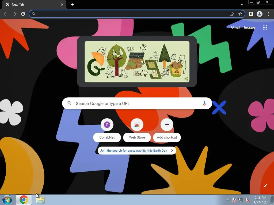Viewport: 274px width, 205px height.
Task: Customize Chrome using the pencil icon
Action: (265, 186)
